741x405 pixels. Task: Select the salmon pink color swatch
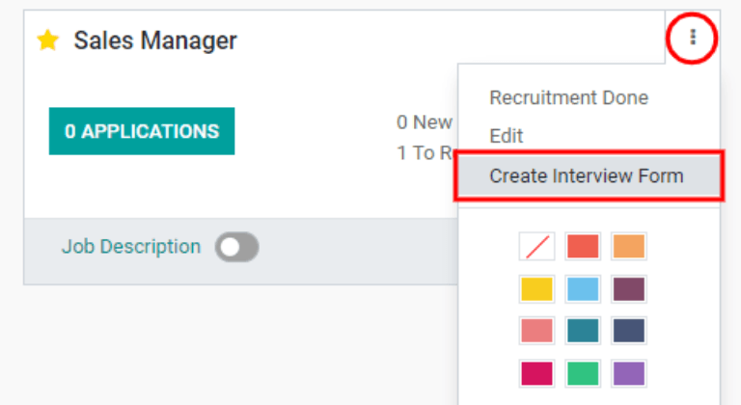[536, 331]
